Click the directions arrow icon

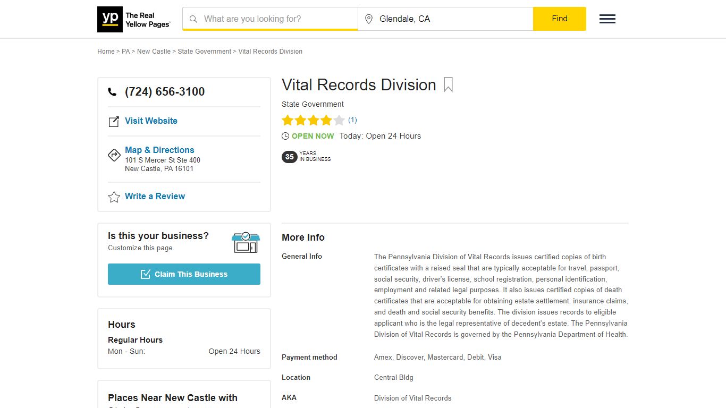(114, 155)
